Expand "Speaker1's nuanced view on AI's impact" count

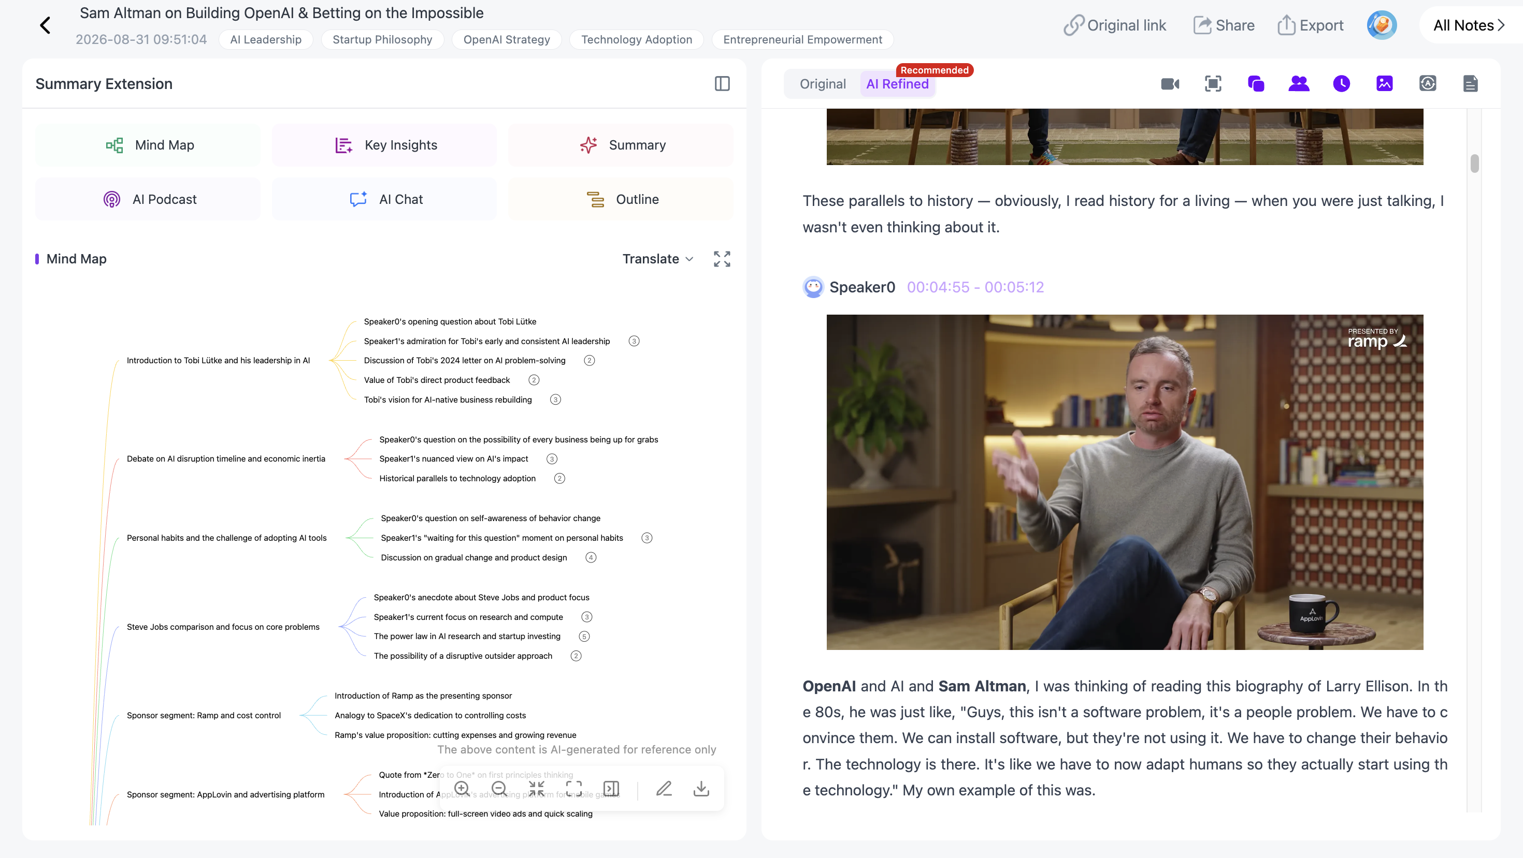point(552,459)
